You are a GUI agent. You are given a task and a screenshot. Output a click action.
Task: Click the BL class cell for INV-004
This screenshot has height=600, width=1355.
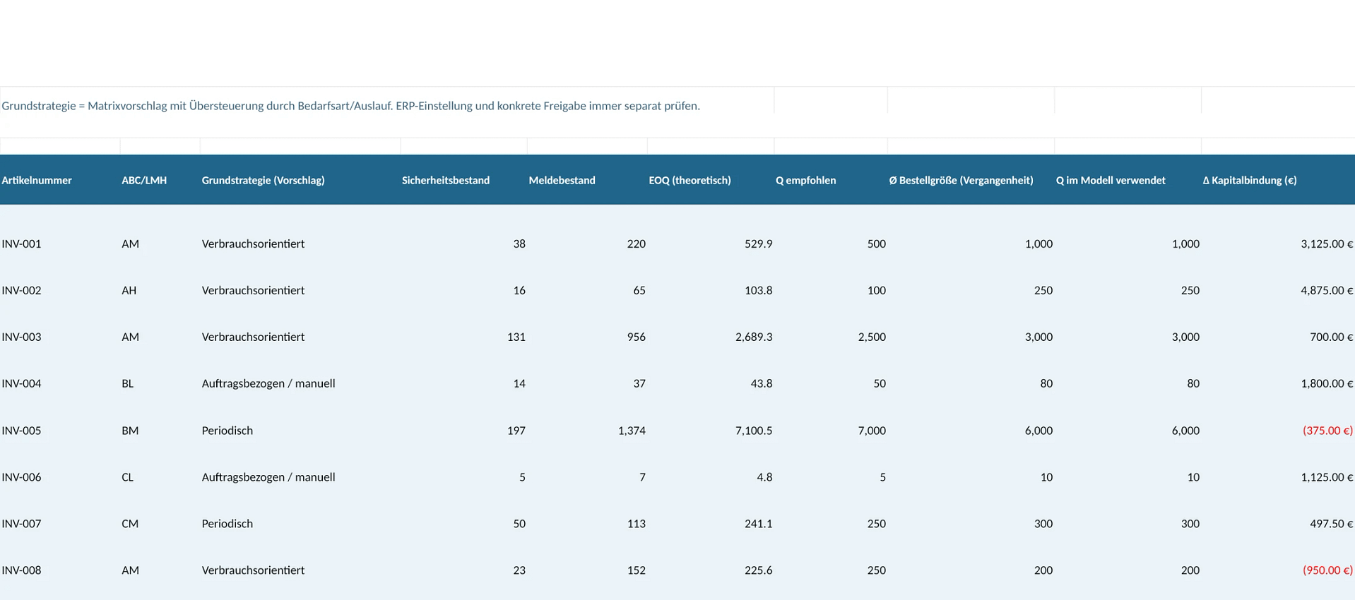click(127, 383)
